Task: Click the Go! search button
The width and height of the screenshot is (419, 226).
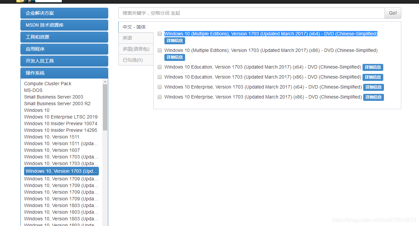Action: (x=393, y=13)
